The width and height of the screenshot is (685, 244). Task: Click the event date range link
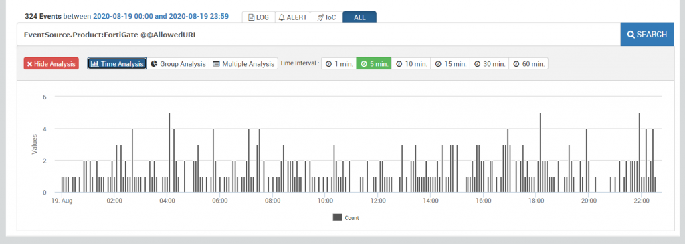(161, 17)
